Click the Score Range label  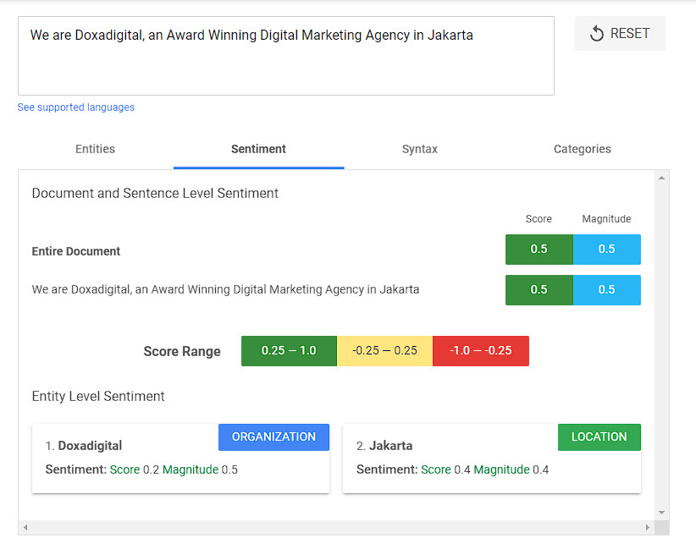(182, 351)
